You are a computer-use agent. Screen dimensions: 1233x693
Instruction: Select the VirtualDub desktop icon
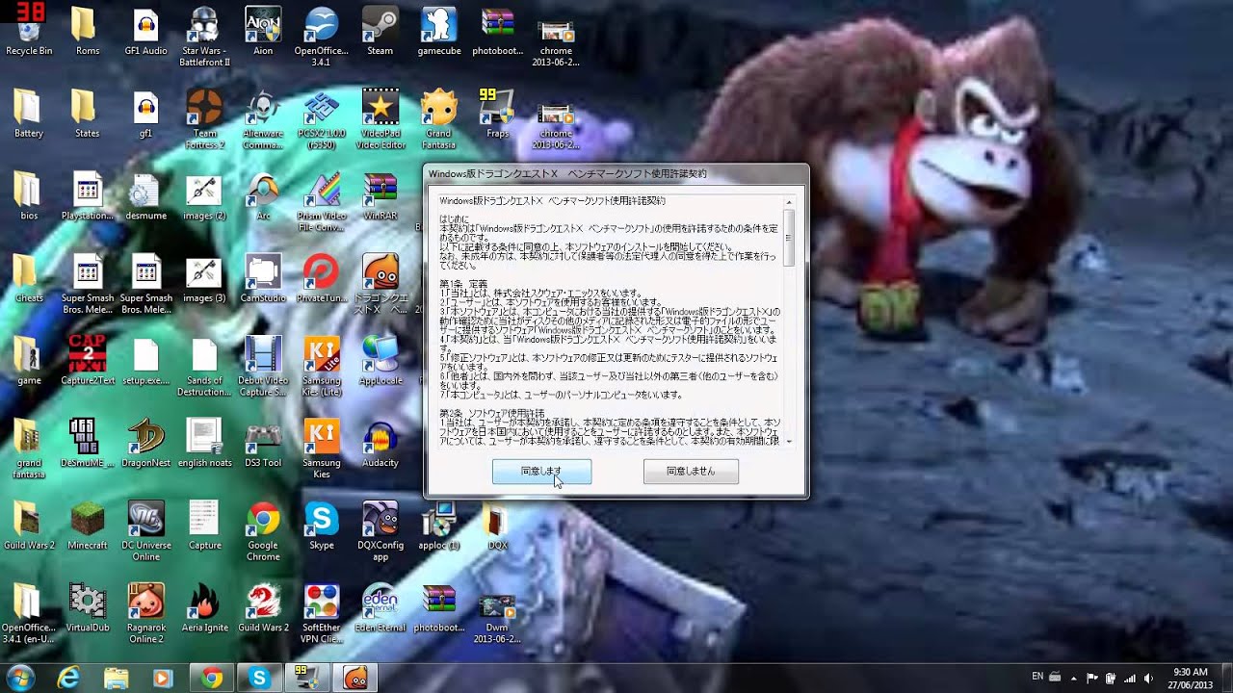point(87,609)
